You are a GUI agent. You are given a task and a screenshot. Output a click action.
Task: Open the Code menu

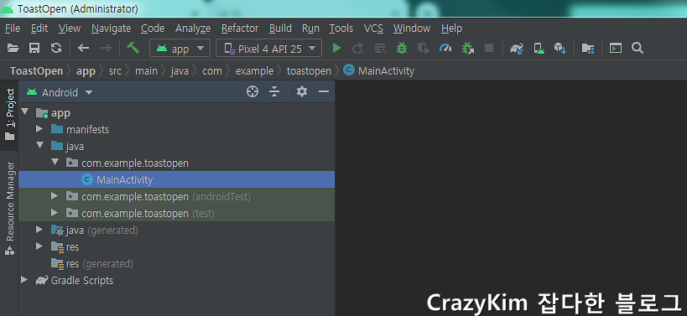pos(153,28)
